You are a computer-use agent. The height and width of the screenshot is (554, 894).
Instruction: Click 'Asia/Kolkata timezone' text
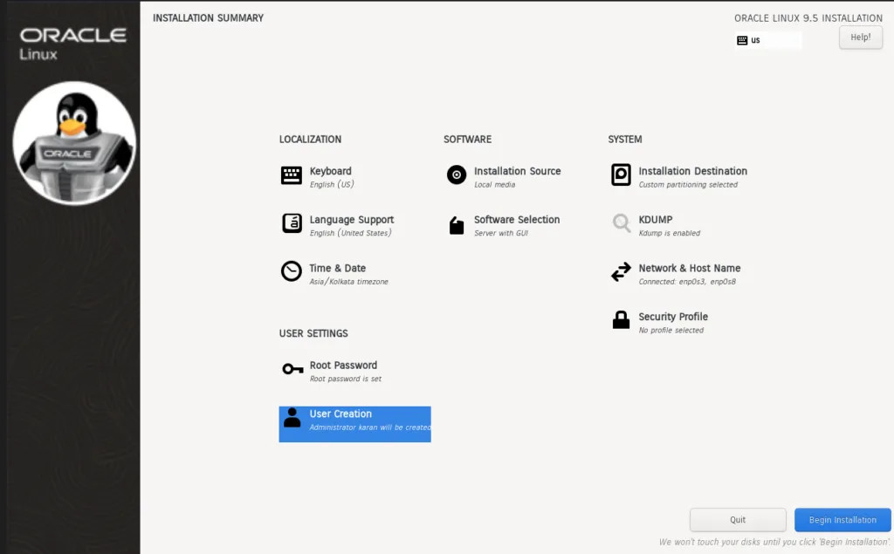click(x=349, y=282)
